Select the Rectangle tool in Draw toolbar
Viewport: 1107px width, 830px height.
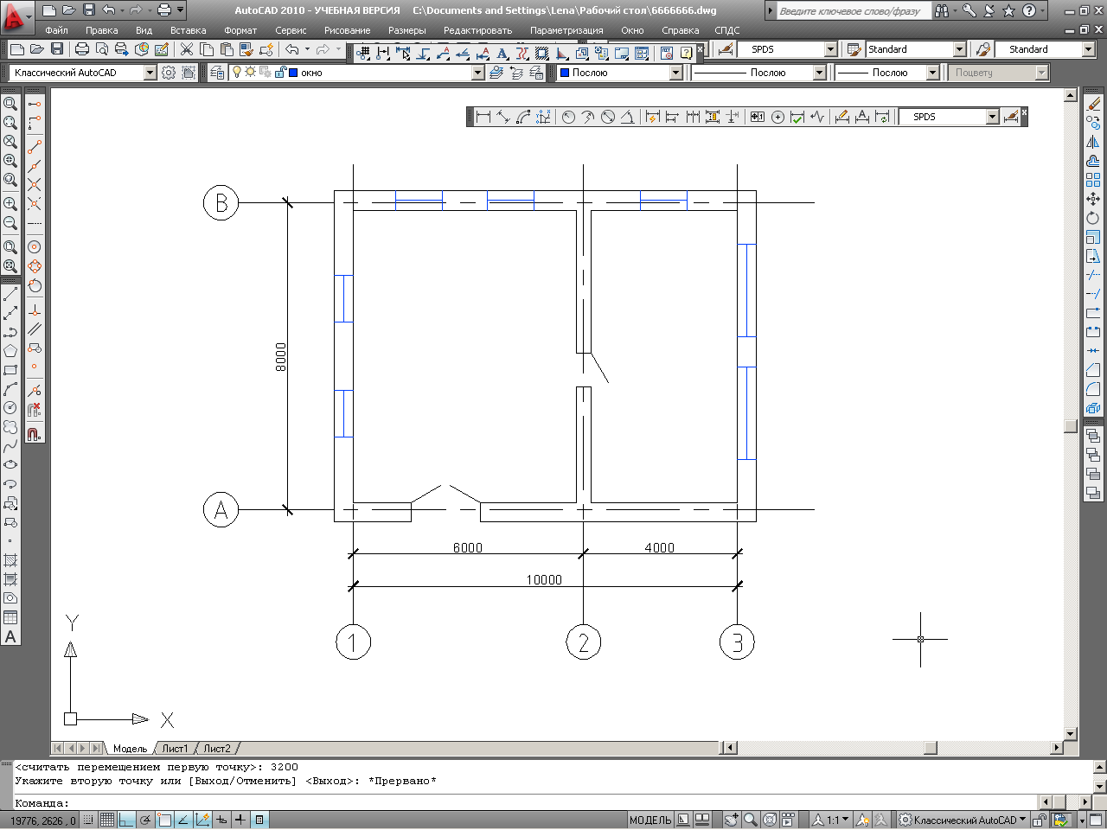point(10,370)
